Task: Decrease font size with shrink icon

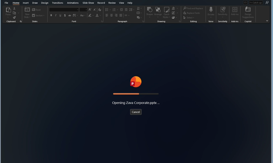Action: click(x=95, y=10)
